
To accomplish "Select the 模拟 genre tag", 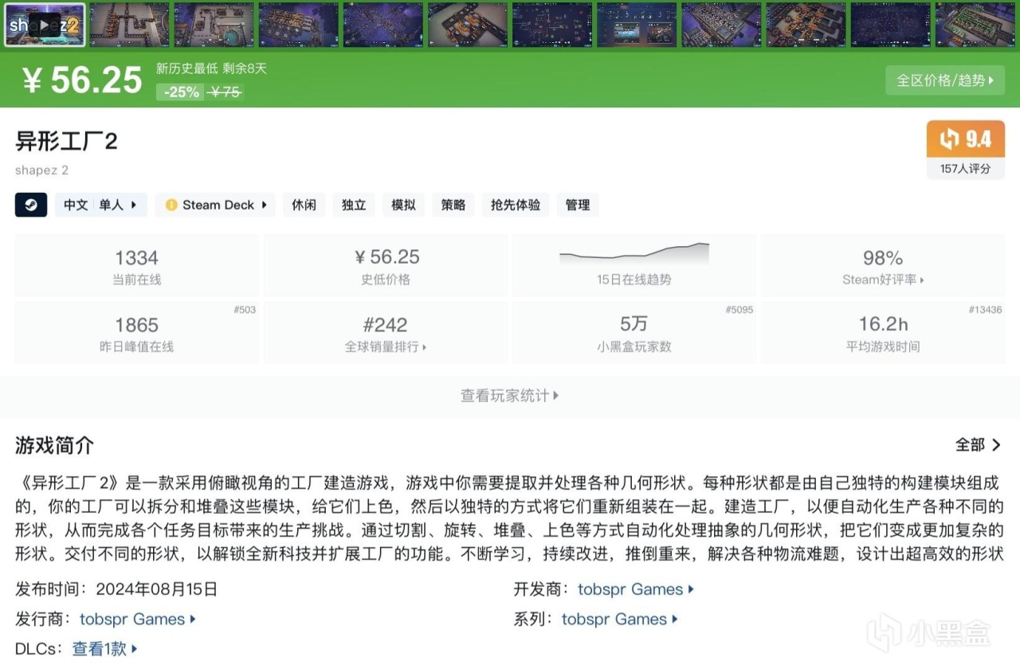I will point(403,205).
